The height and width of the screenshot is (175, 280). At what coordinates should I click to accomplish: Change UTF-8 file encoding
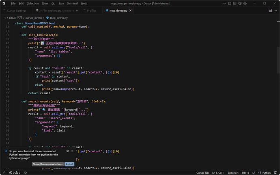[x=246, y=173]
